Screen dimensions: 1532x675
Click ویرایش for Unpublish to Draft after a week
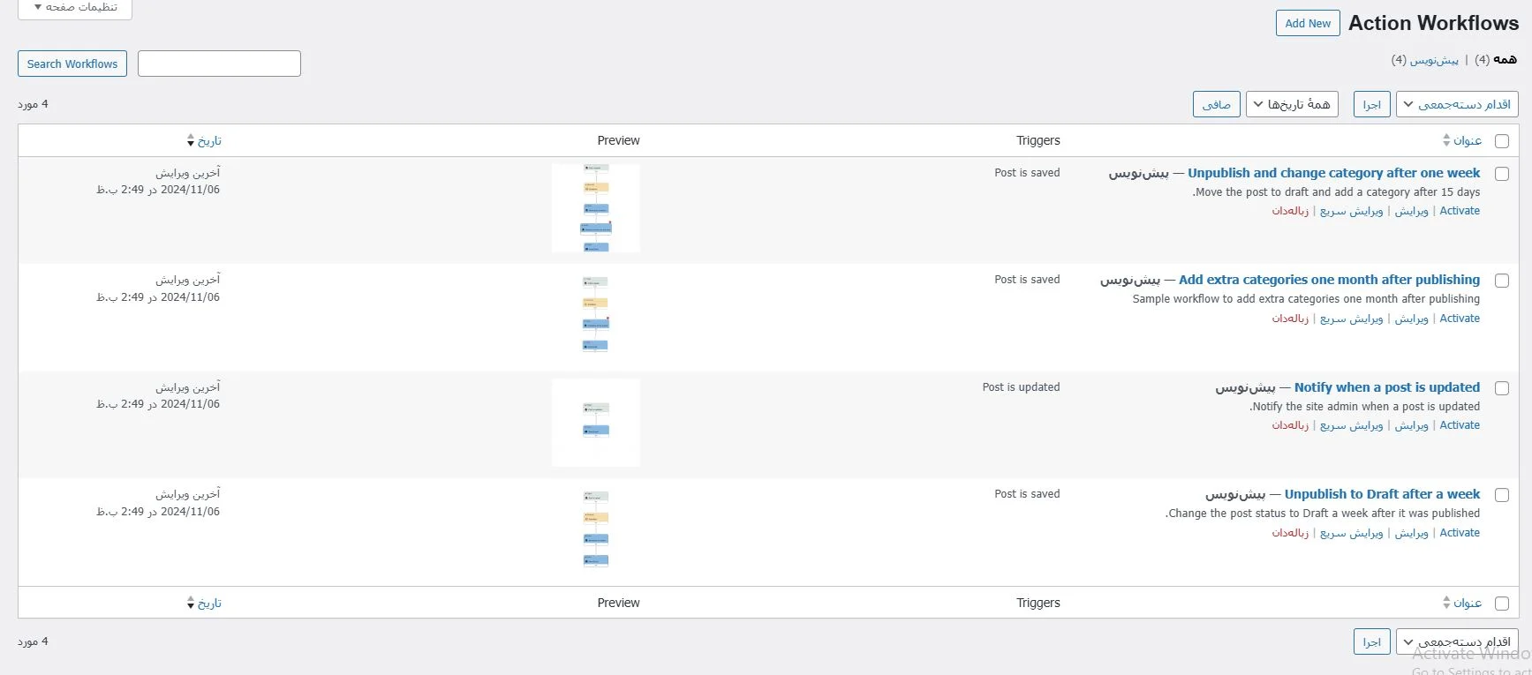click(1411, 533)
